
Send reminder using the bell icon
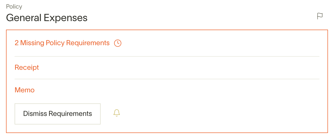pyautogui.click(x=117, y=113)
